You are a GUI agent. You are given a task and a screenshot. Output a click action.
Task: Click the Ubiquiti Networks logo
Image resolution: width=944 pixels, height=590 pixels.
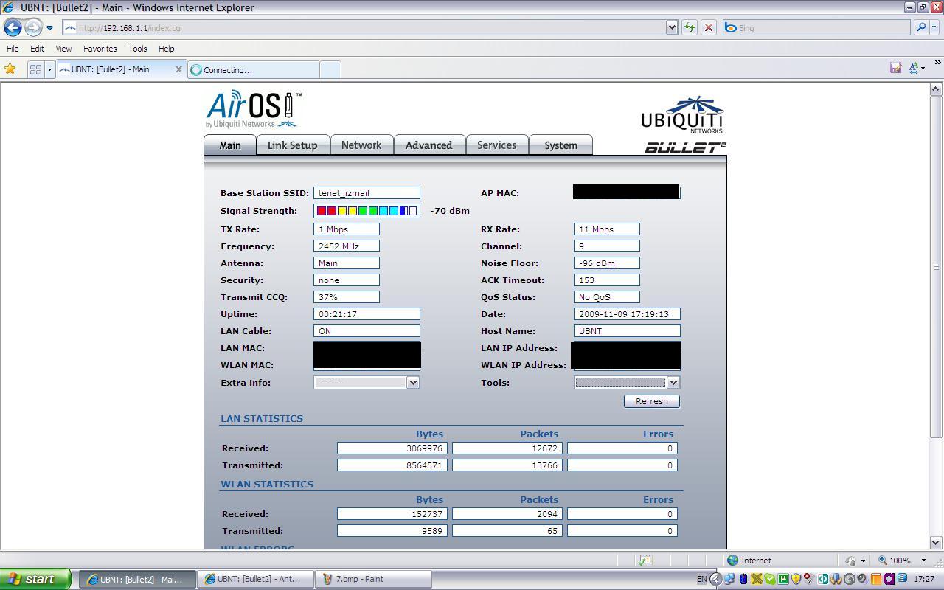coord(682,115)
